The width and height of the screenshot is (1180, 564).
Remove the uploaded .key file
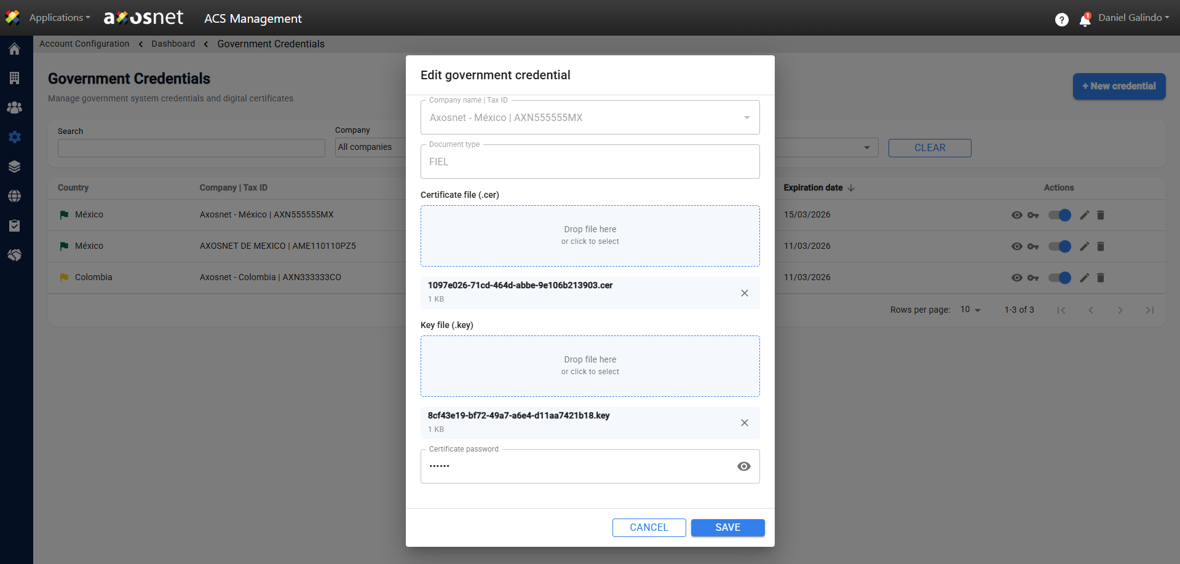pos(744,423)
